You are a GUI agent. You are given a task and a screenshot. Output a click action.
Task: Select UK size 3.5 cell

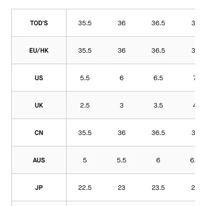click(158, 105)
